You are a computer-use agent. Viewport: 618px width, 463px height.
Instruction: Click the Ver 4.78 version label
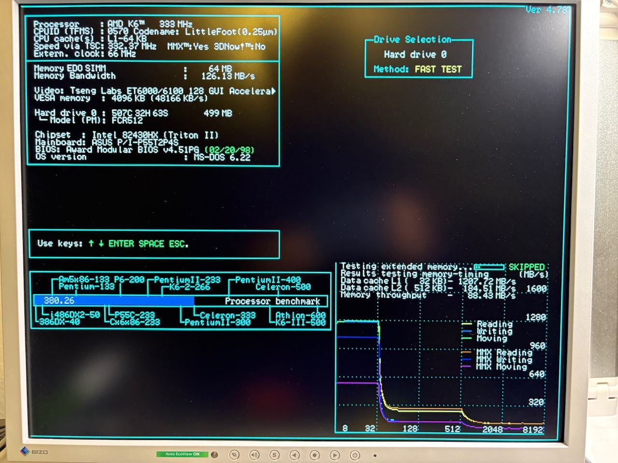546,9
